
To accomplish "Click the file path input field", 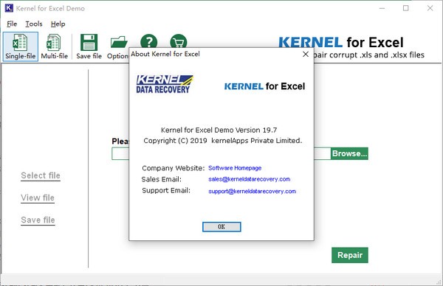I will [221, 154].
